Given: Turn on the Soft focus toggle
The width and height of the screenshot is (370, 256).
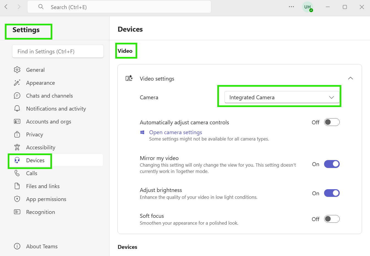Looking at the screenshot, I should click(x=332, y=219).
